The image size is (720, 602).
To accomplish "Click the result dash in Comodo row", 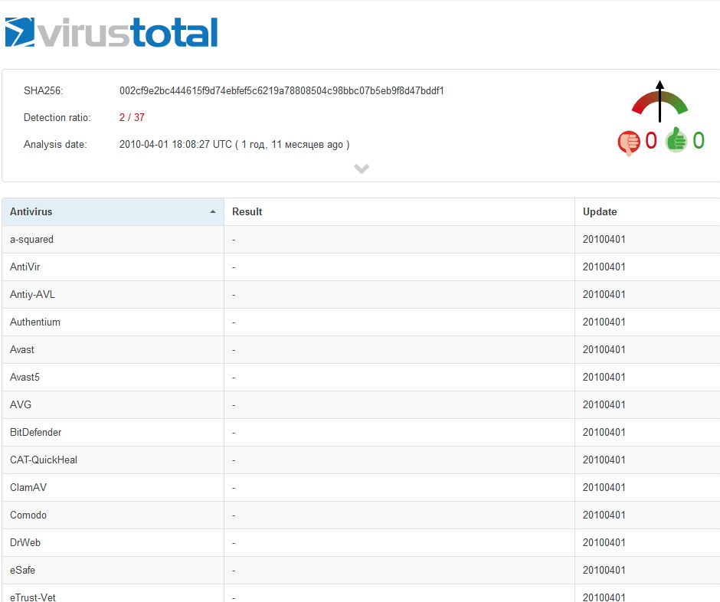I will (234, 515).
